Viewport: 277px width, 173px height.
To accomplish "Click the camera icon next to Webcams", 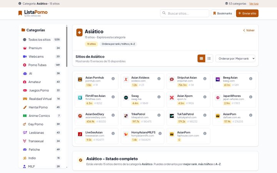I will pyautogui.click(x=25, y=57).
